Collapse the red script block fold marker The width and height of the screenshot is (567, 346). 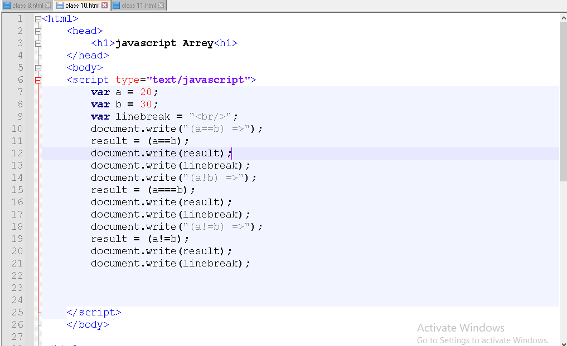pos(38,80)
